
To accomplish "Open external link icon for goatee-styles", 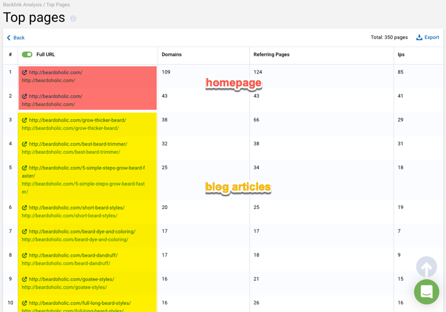I will (25, 279).
